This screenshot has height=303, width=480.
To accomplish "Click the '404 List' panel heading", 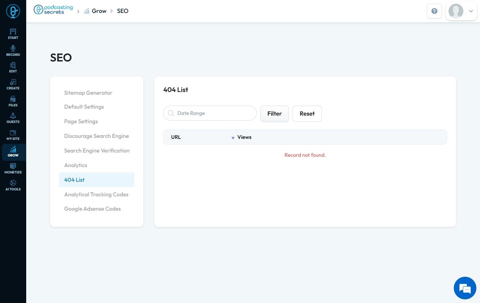I will 176,90.
